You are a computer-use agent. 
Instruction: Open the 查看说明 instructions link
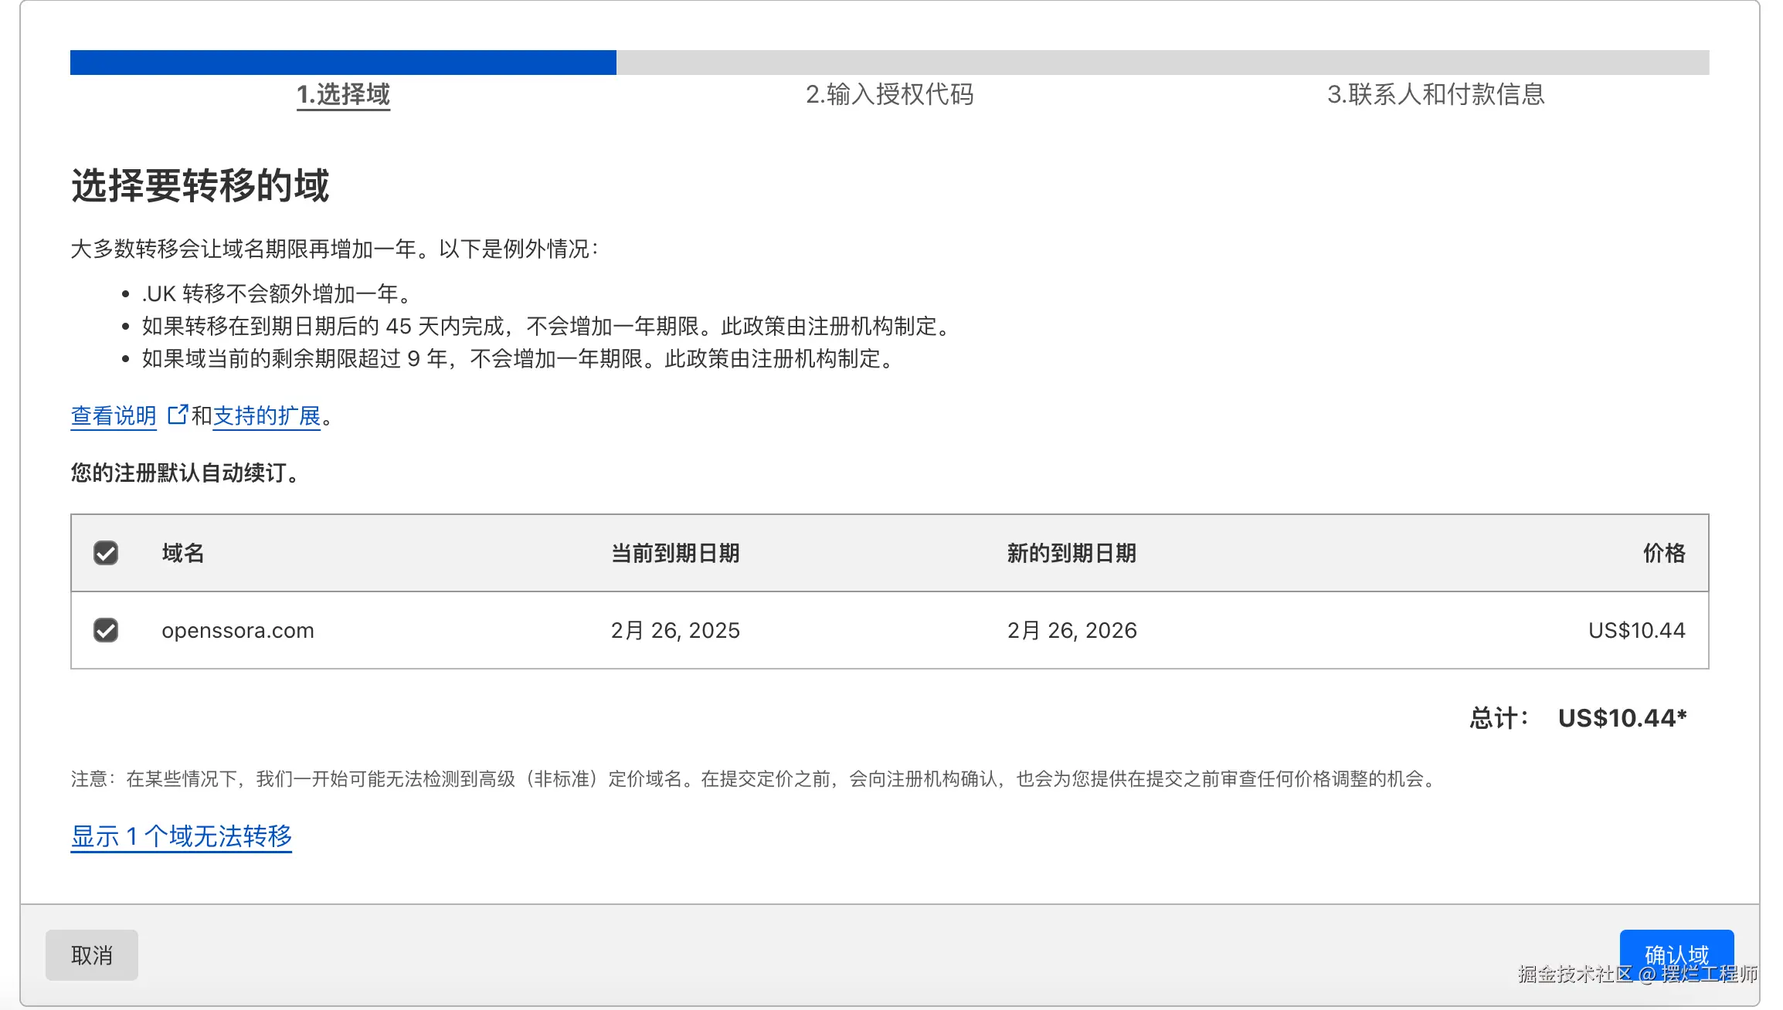click(114, 415)
